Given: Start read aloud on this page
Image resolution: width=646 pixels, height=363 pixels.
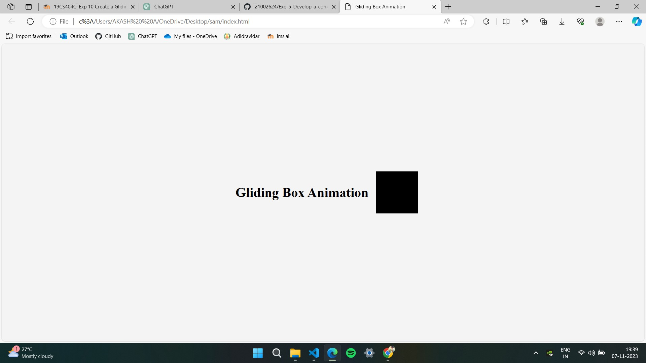Looking at the screenshot, I should (446, 21).
